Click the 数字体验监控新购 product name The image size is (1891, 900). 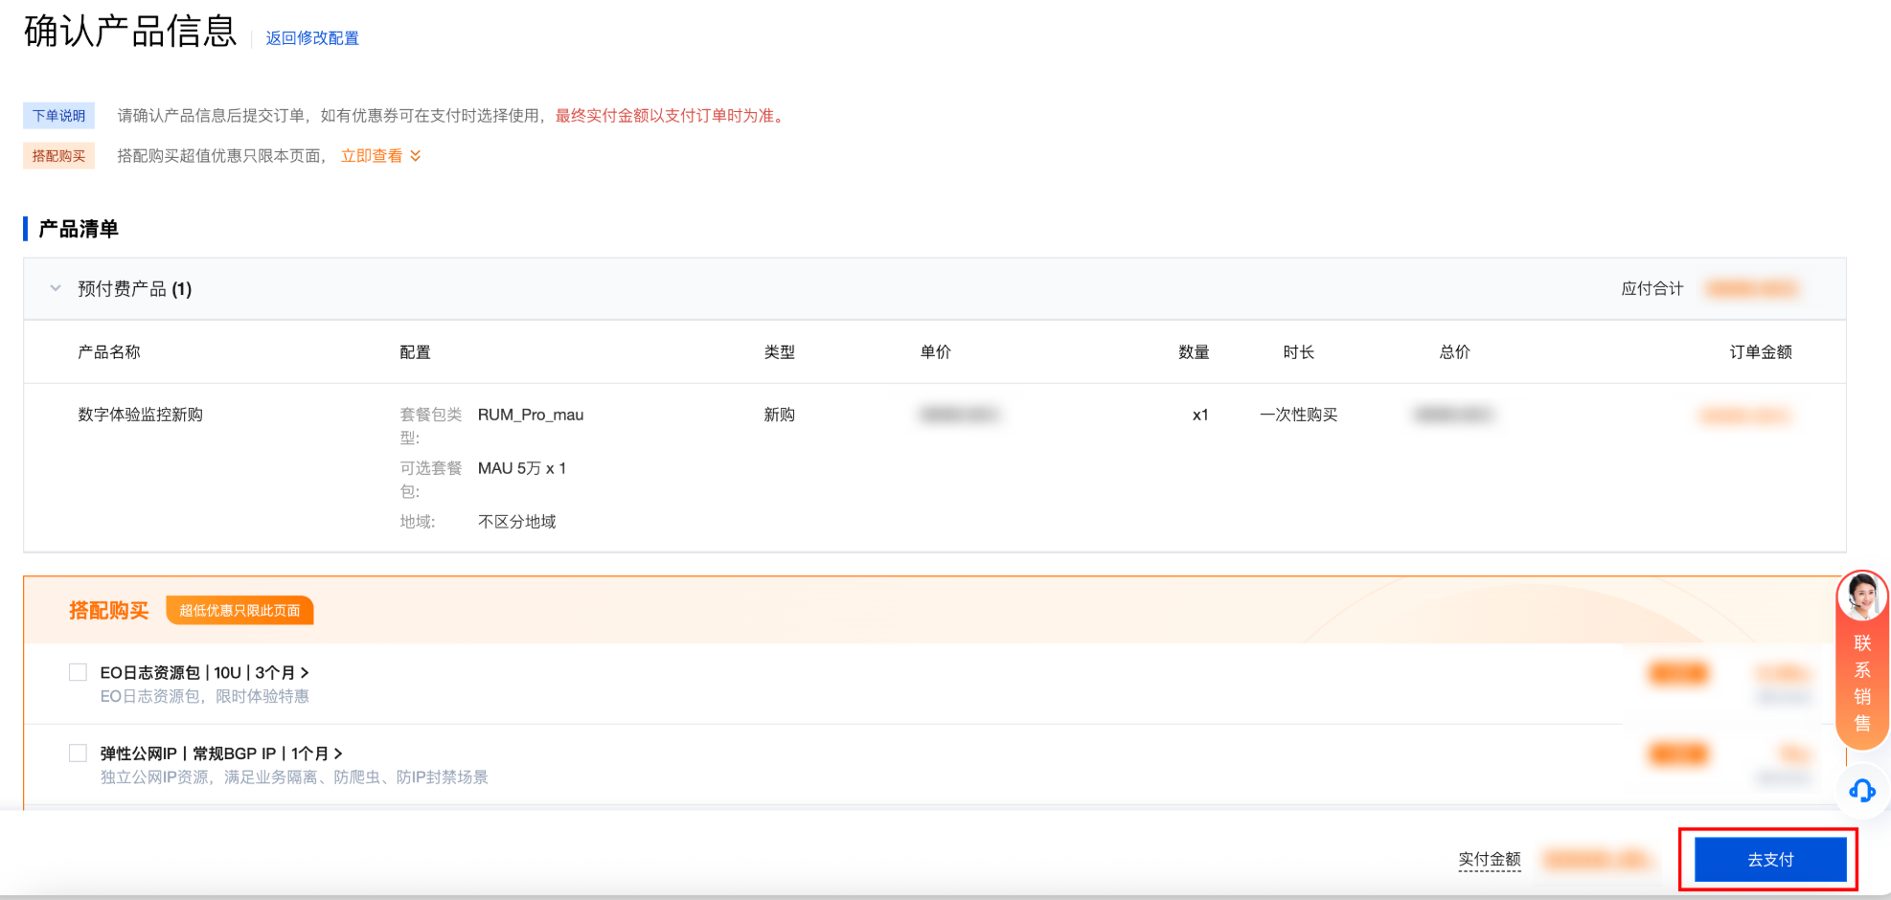[x=140, y=415]
